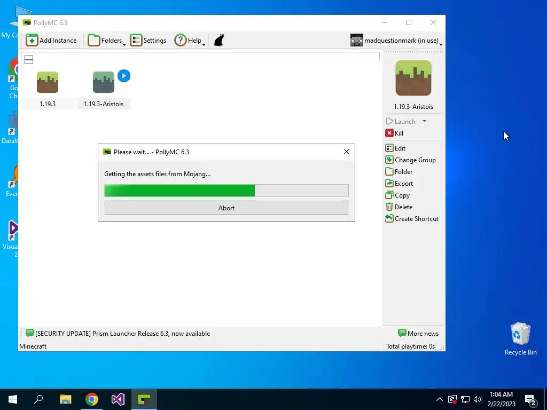
Task: Click the network tray icon
Action: (465, 399)
